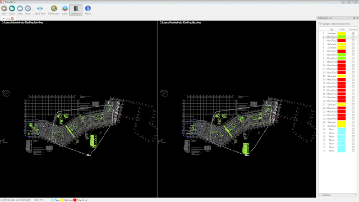Click cyan color swatch in row 28

[342, 130]
